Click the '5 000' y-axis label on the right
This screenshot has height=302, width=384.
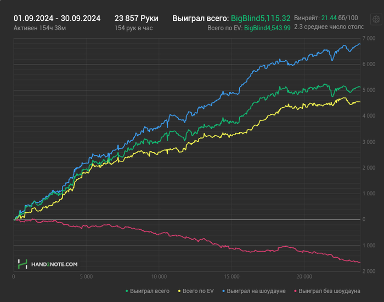369,90
